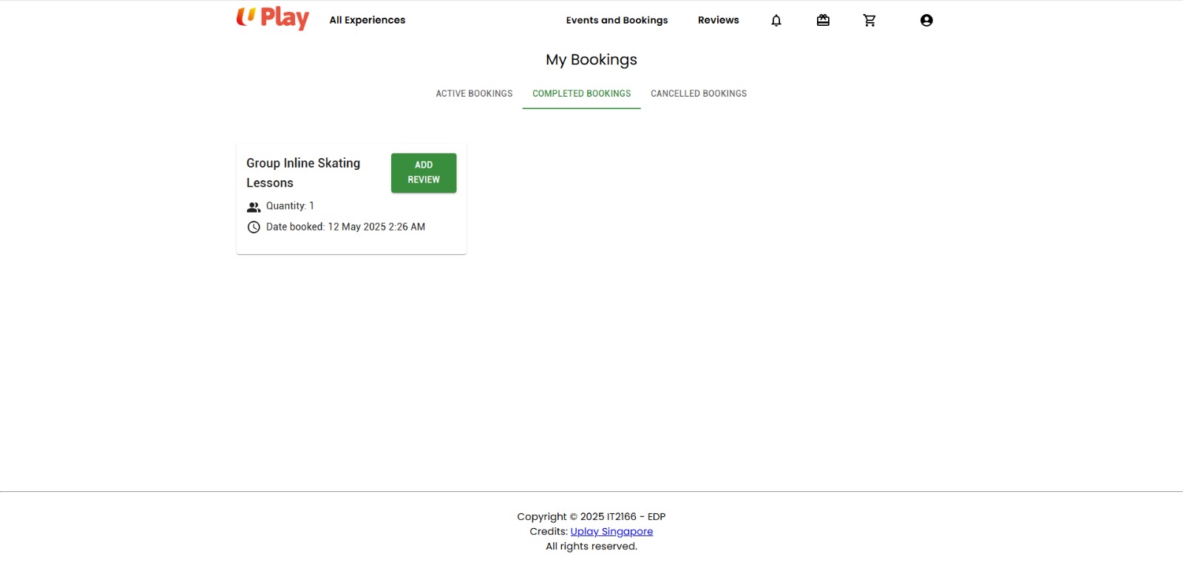1183x565 pixels.
Task: Select the Completed Bookings tab
Action: click(581, 94)
